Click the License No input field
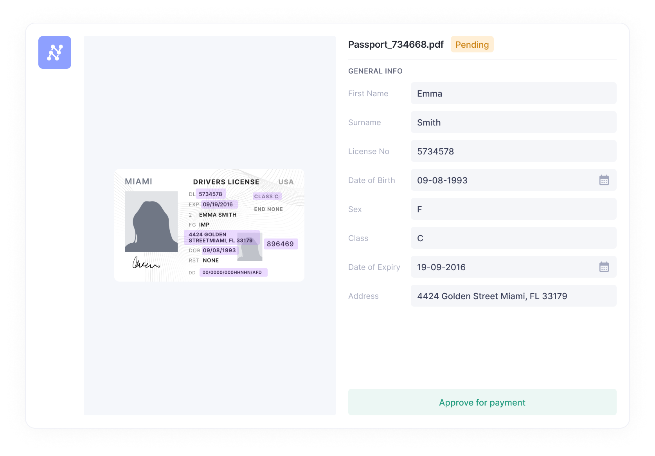 (x=513, y=151)
